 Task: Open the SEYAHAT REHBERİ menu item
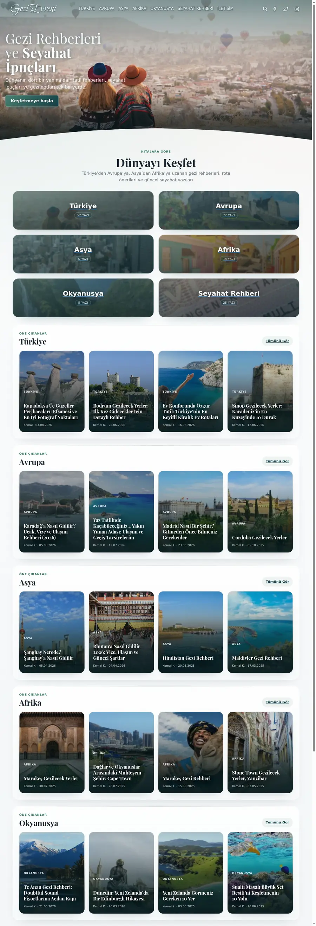tap(195, 9)
